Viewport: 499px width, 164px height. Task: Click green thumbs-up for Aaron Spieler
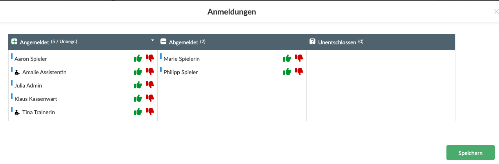(x=138, y=58)
